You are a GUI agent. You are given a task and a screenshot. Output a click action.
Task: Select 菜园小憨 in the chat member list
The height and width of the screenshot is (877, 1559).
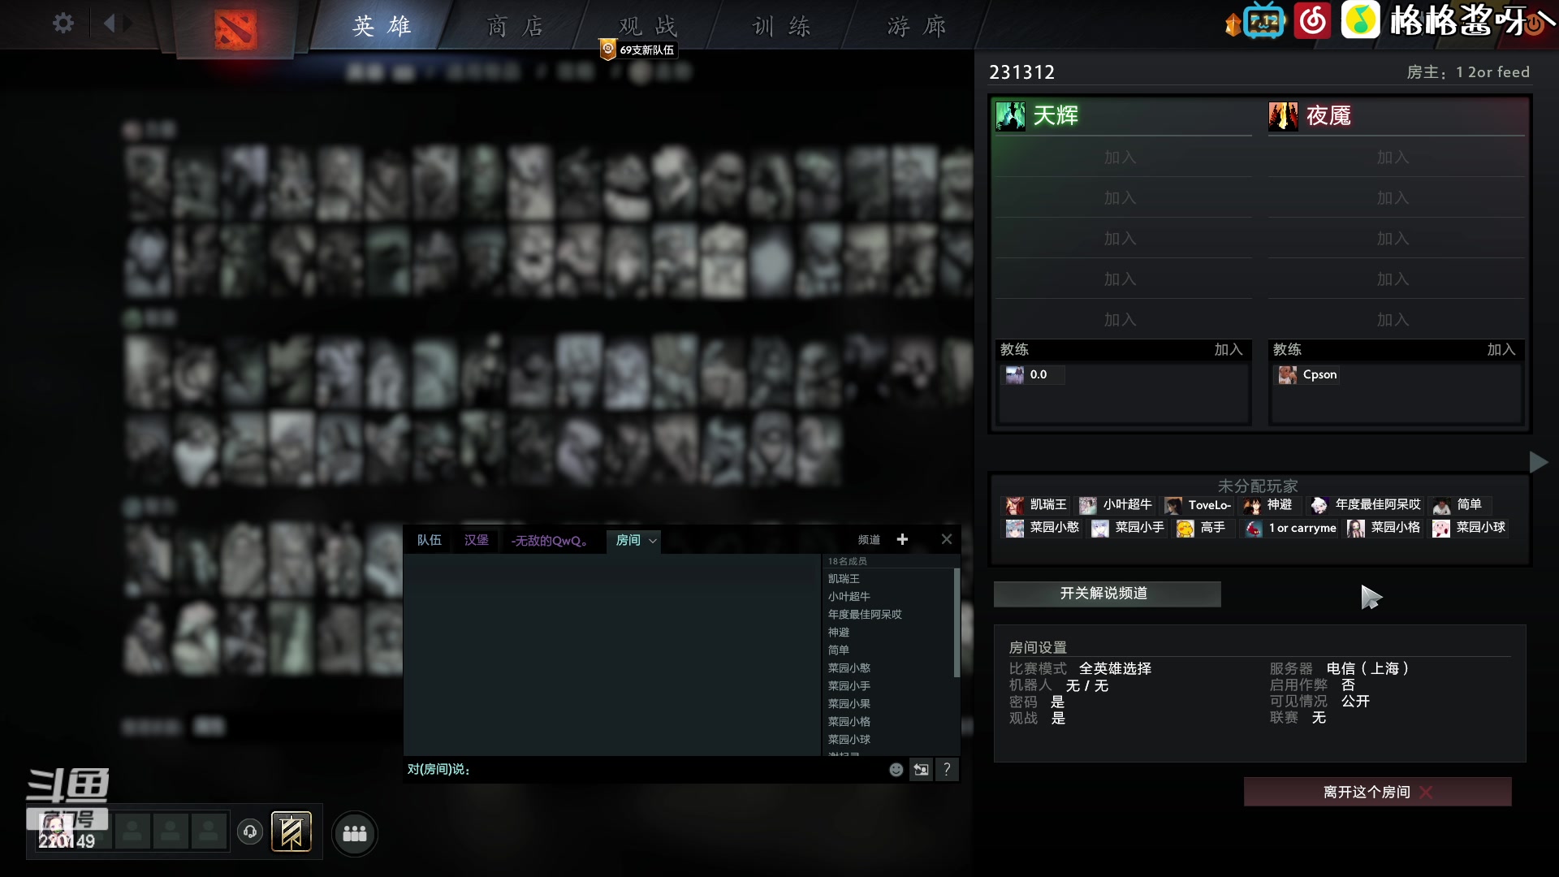coord(849,668)
